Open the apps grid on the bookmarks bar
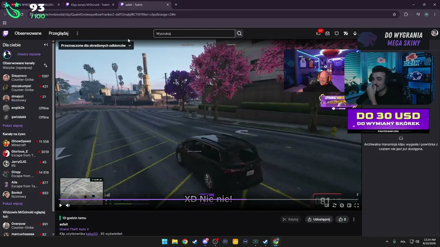440x247 pixels. (x=4, y=23)
